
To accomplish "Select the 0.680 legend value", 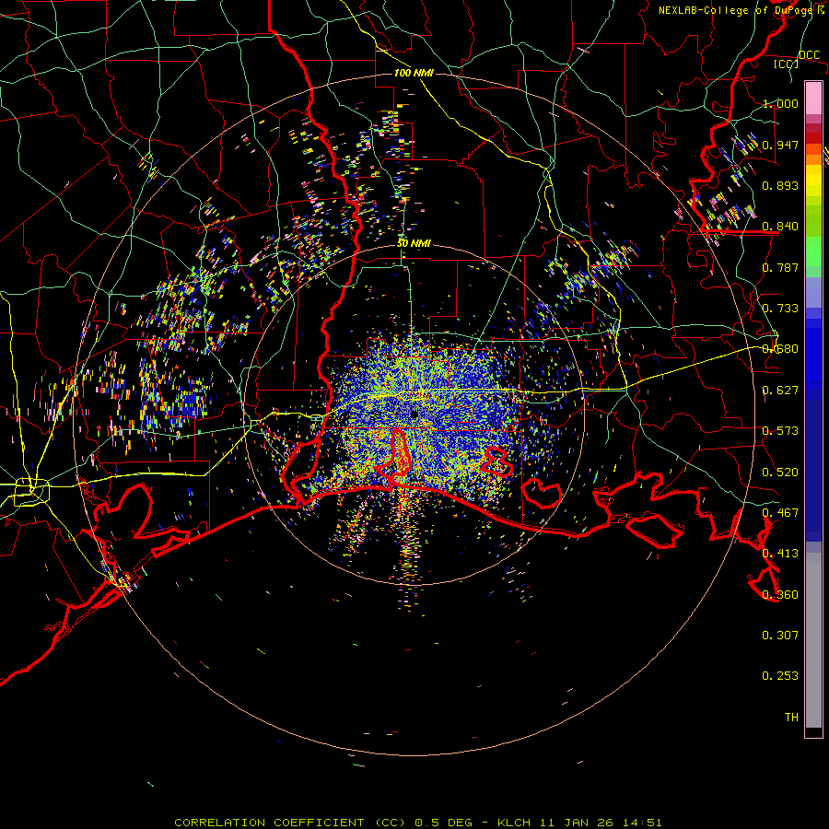I will [x=780, y=349].
